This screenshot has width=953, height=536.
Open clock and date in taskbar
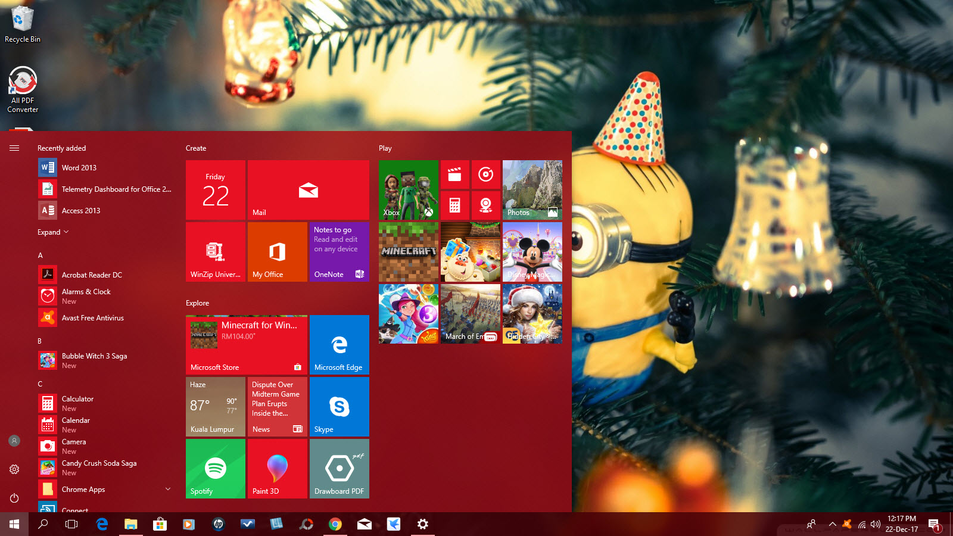click(x=902, y=524)
